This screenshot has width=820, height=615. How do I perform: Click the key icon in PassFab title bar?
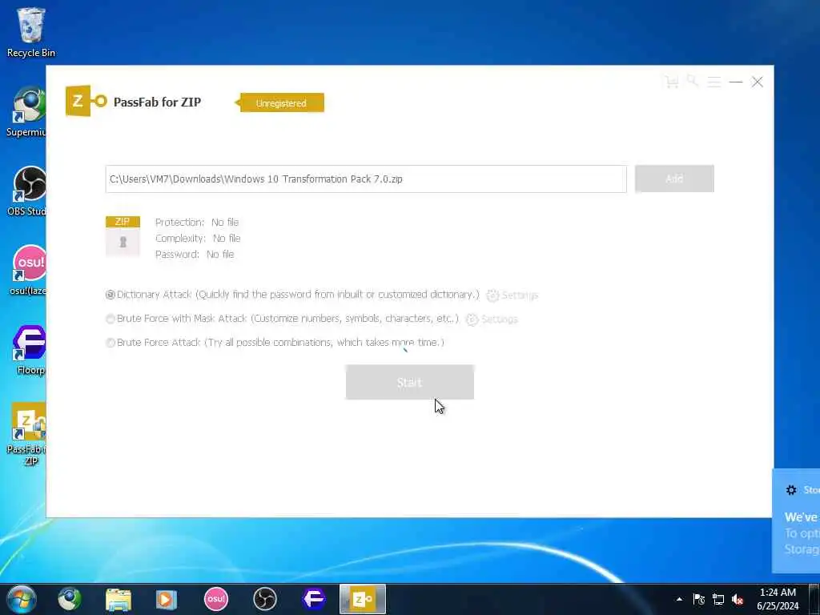pos(693,81)
